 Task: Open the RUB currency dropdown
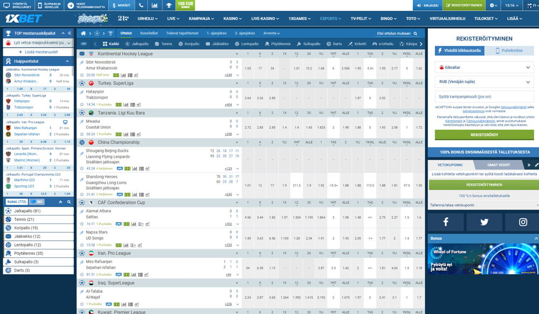click(x=484, y=82)
